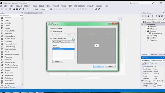Click the help button in the dialog title bar
Screen dimensions: 165x93
coord(110,24)
